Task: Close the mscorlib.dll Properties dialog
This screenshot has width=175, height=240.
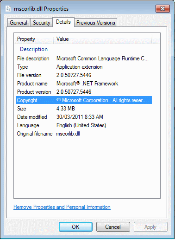Action: [162, 8]
